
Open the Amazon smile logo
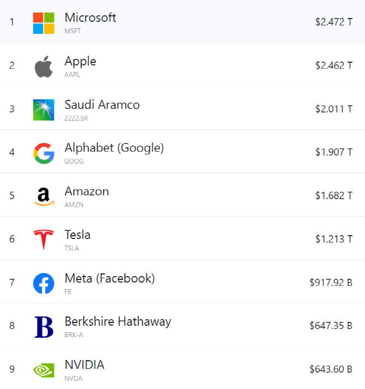click(44, 196)
